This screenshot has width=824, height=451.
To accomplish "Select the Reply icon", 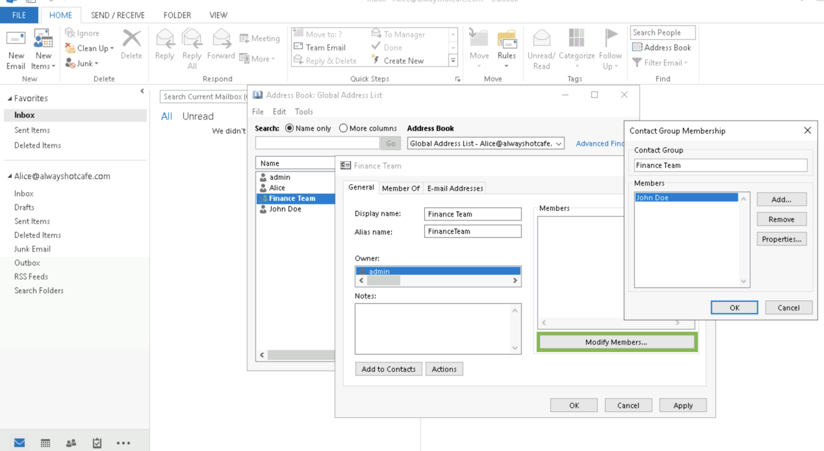I will (164, 47).
